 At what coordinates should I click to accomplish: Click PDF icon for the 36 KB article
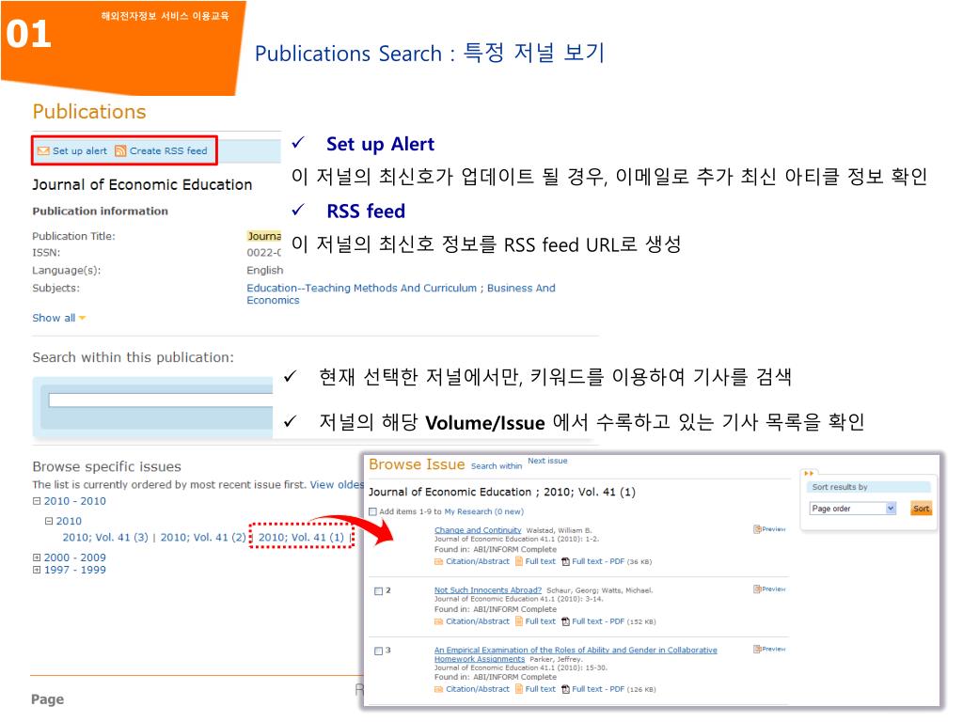coord(565,562)
